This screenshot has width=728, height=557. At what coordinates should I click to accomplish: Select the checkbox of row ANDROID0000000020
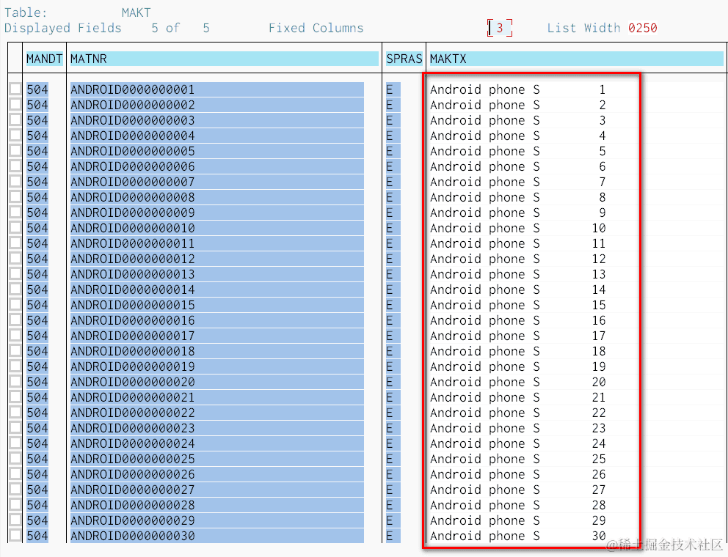15,382
